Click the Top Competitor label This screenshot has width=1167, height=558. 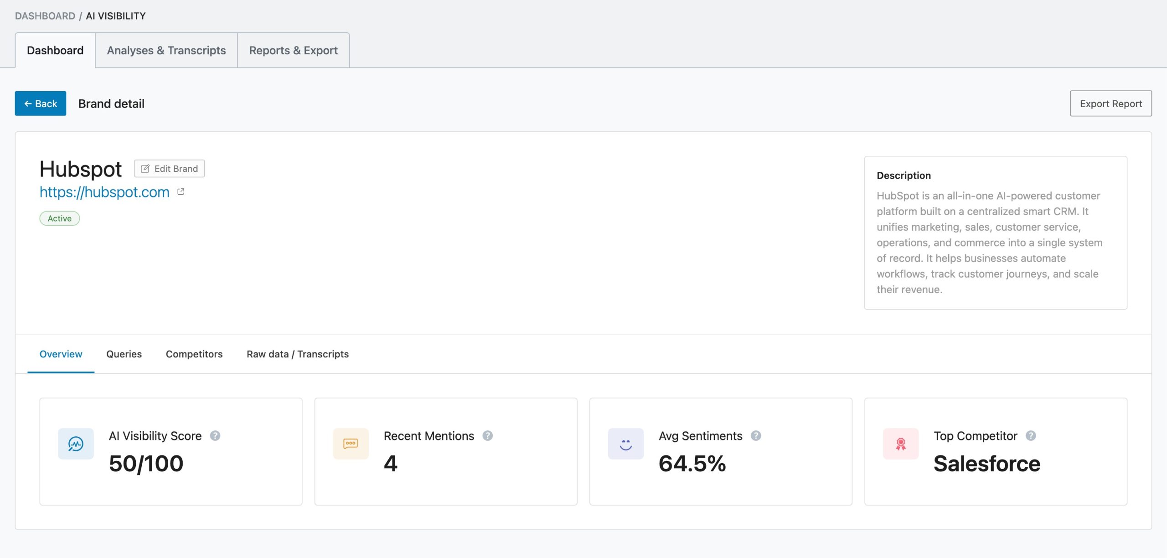[x=976, y=436]
